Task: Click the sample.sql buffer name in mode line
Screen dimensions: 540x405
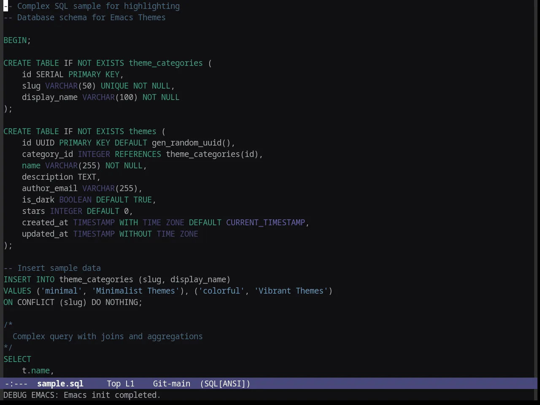Action: (x=60, y=383)
